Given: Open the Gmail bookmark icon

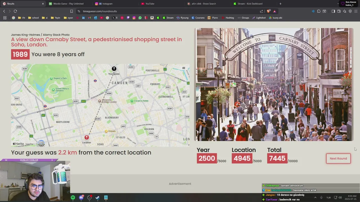Looking at the screenshot, I should 89,18.
